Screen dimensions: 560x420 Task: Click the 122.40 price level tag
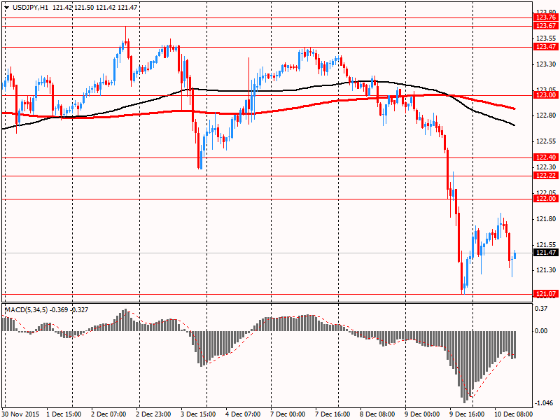pos(545,157)
